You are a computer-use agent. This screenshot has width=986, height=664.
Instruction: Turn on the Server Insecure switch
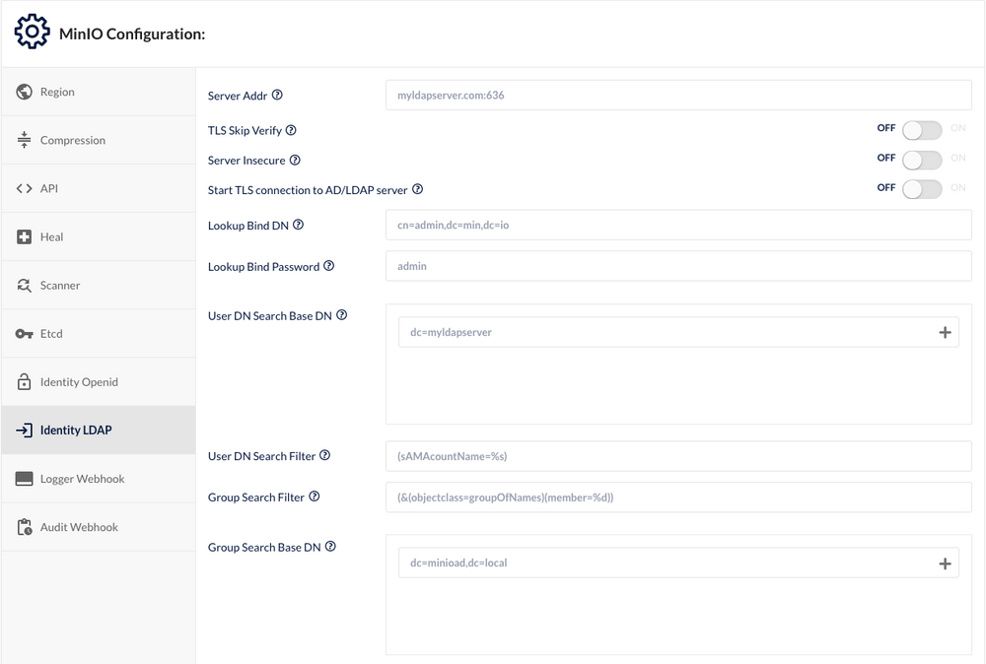tap(921, 159)
